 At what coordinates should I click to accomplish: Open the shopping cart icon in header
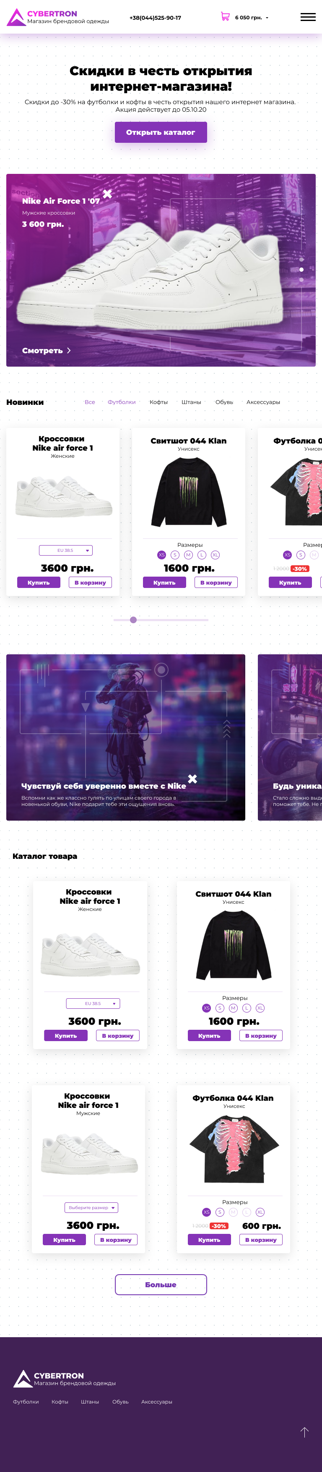point(225,17)
